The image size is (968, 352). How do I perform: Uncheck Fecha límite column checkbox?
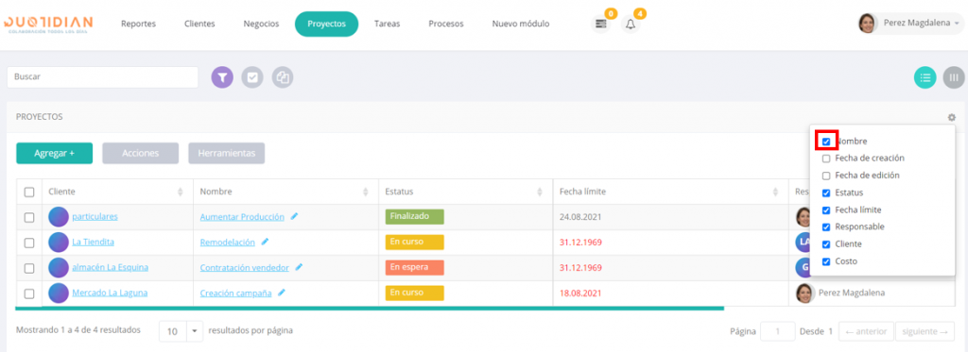[x=826, y=210]
